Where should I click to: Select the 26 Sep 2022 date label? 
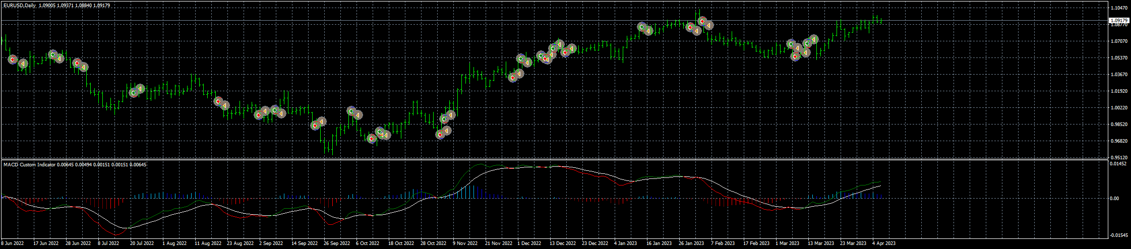[x=337, y=243]
